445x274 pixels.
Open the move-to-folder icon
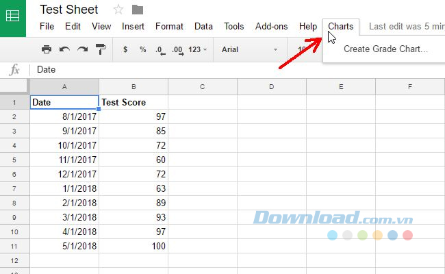point(138,10)
